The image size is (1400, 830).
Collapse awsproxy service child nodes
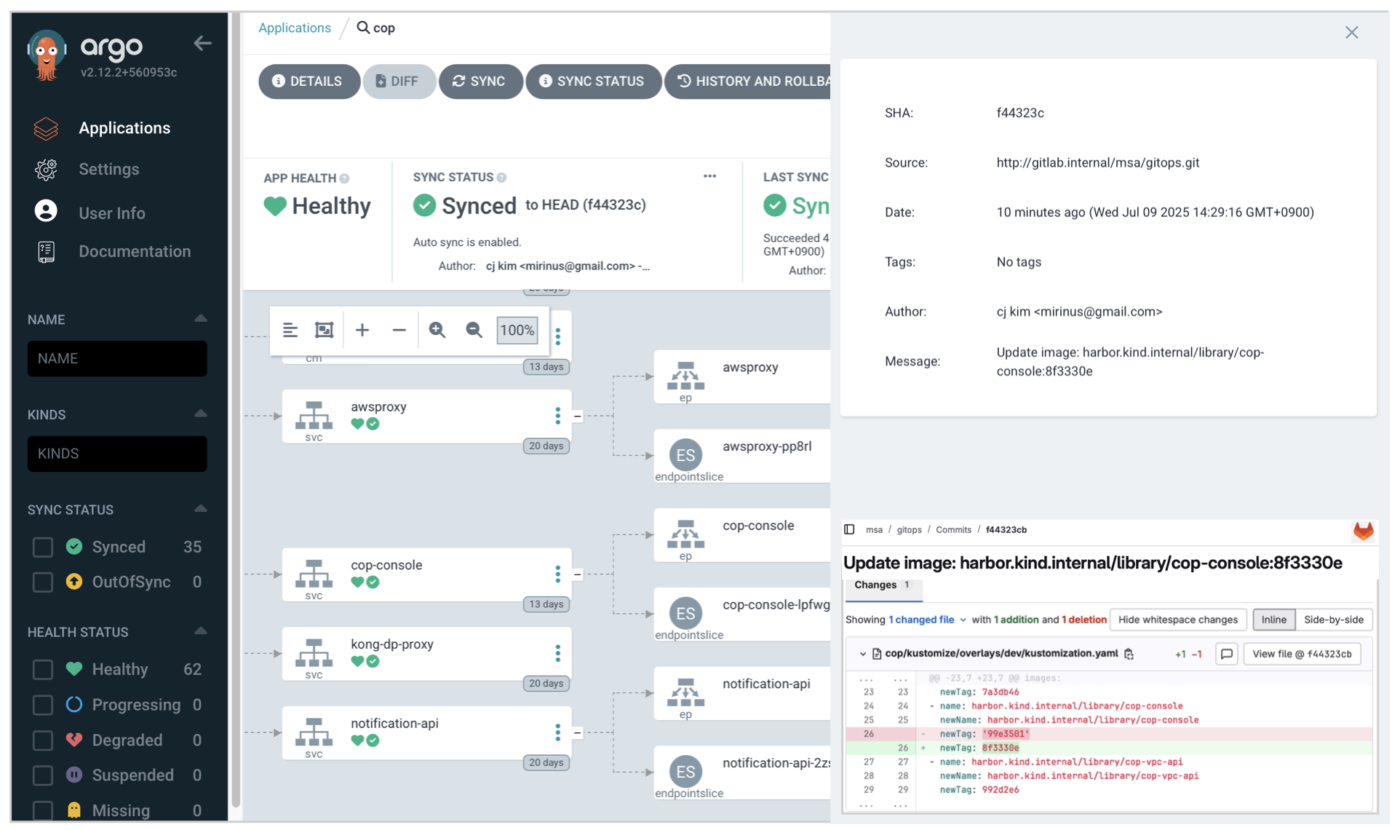577,416
